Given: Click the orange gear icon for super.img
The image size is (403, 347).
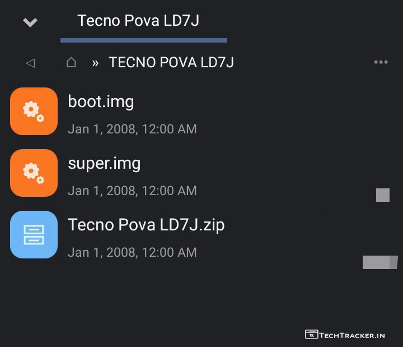Looking at the screenshot, I should pyautogui.click(x=34, y=173).
